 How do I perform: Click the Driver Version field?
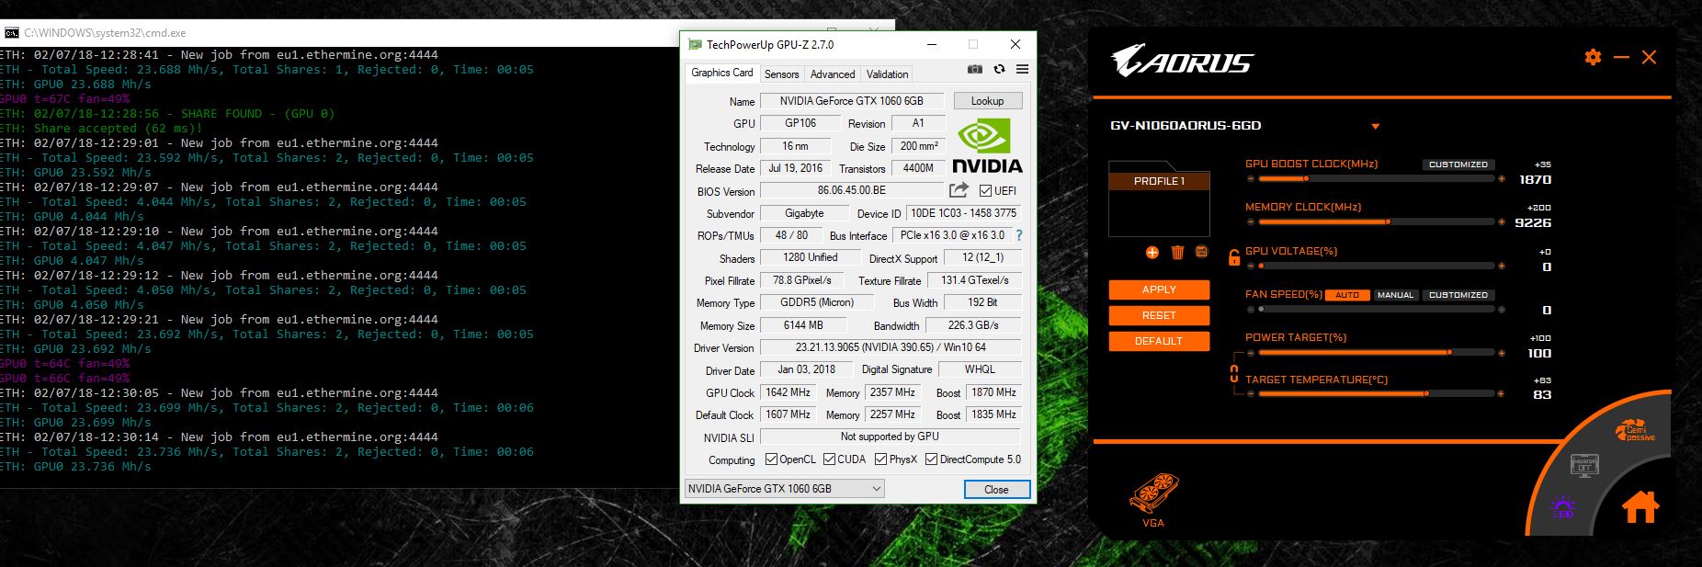click(891, 347)
